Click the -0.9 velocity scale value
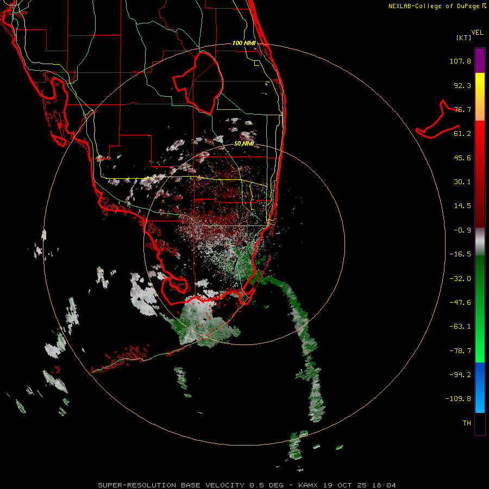 [x=462, y=230]
